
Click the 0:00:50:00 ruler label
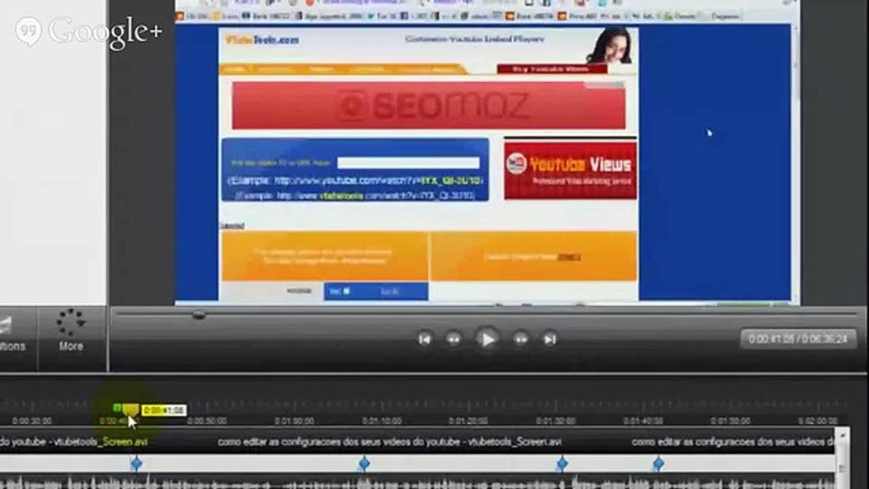pos(207,421)
